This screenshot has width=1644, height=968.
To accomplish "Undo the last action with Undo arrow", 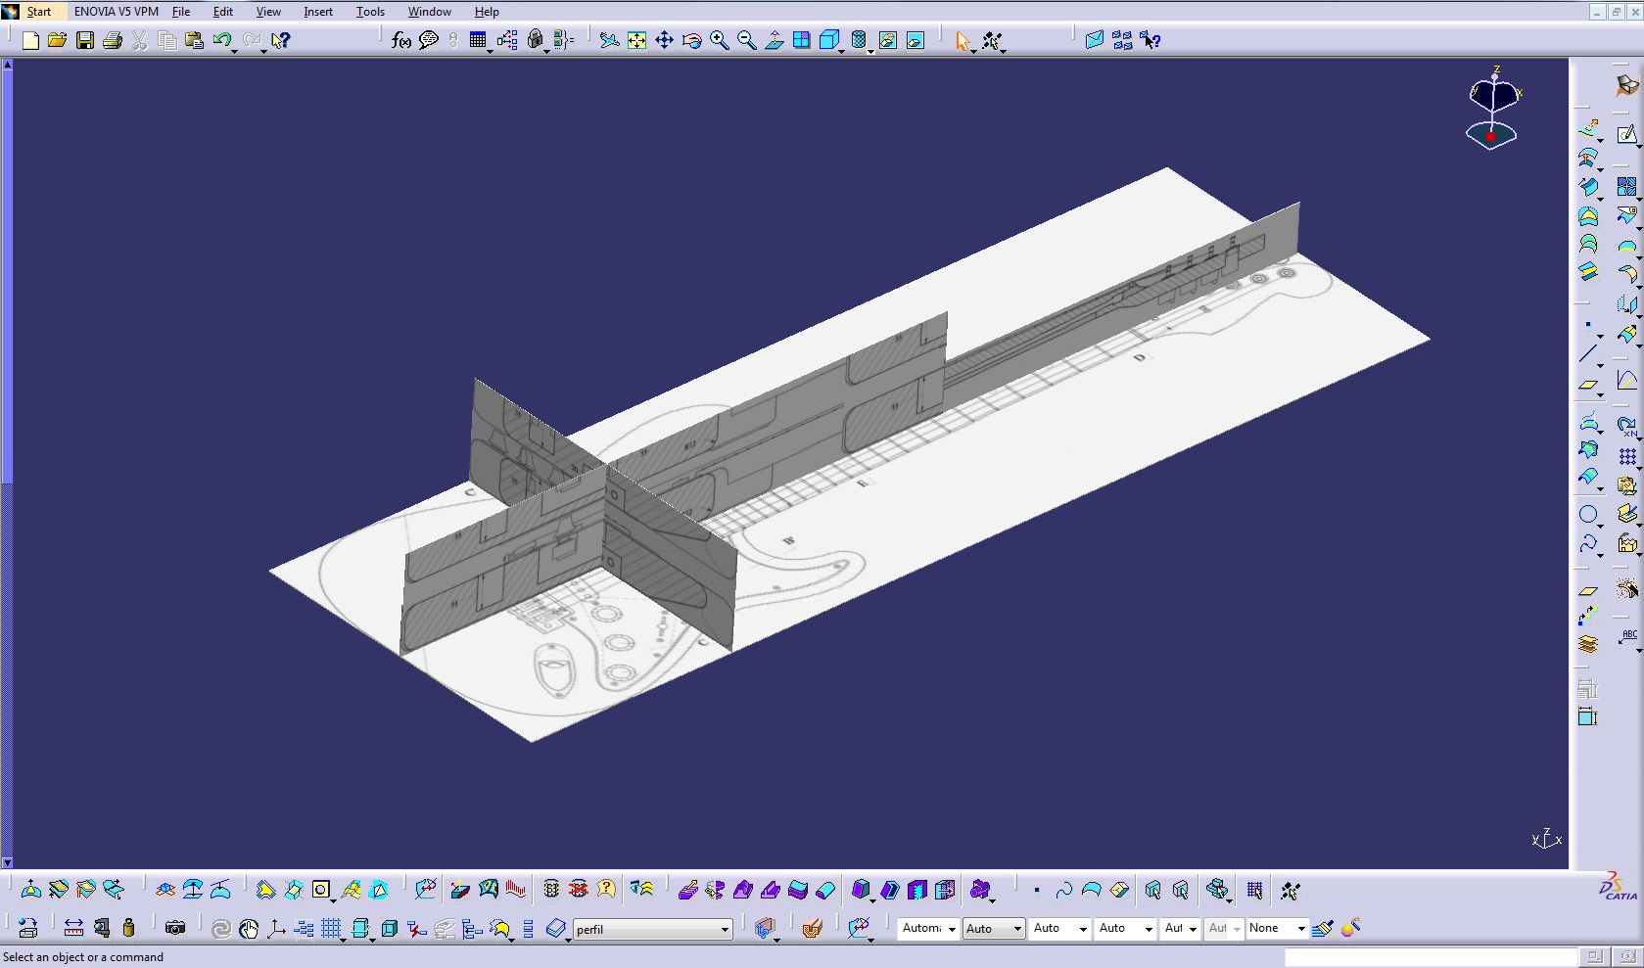I will 221,40.
